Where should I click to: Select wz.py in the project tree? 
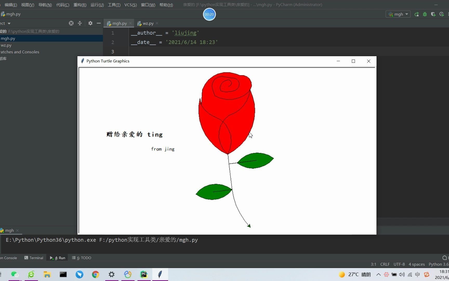[6, 45]
